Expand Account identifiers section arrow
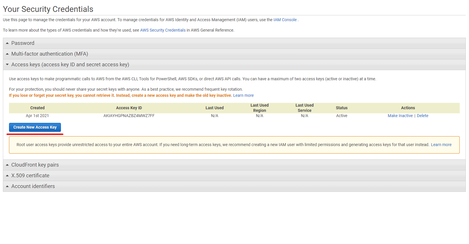 (x=7, y=186)
